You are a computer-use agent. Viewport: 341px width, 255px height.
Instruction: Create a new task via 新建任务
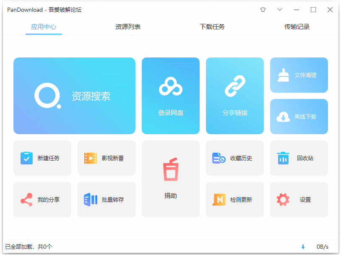pyautogui.click(x=42, y=158)
